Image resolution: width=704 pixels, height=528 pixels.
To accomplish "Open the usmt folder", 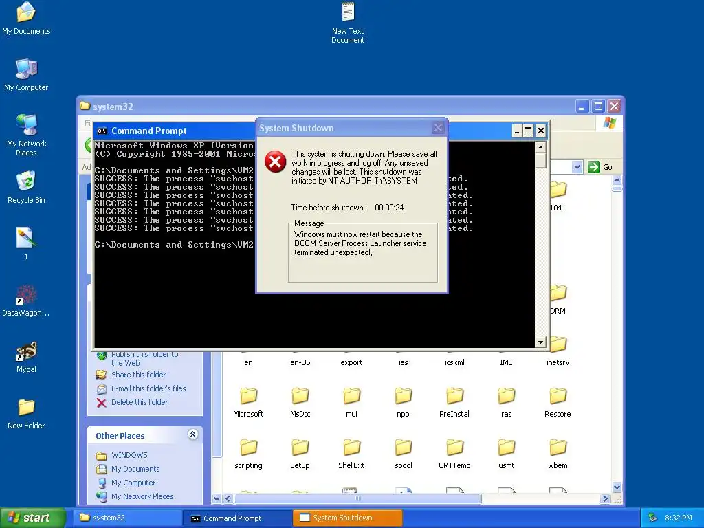I will coord(507,454).
